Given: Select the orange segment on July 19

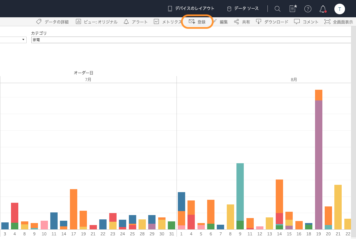Looking at the screenshot, I should coord(83,219).
